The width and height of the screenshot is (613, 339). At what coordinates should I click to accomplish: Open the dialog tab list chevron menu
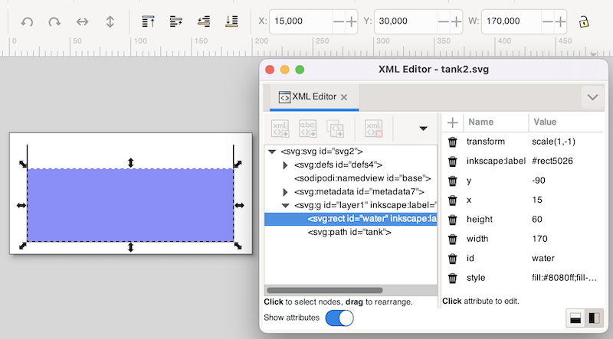point(592,97)
